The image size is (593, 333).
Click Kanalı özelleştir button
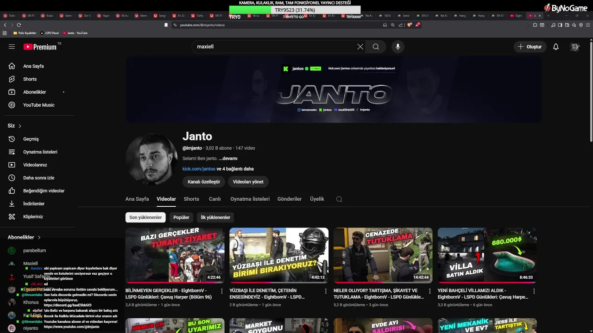click(x=204, y=182)
